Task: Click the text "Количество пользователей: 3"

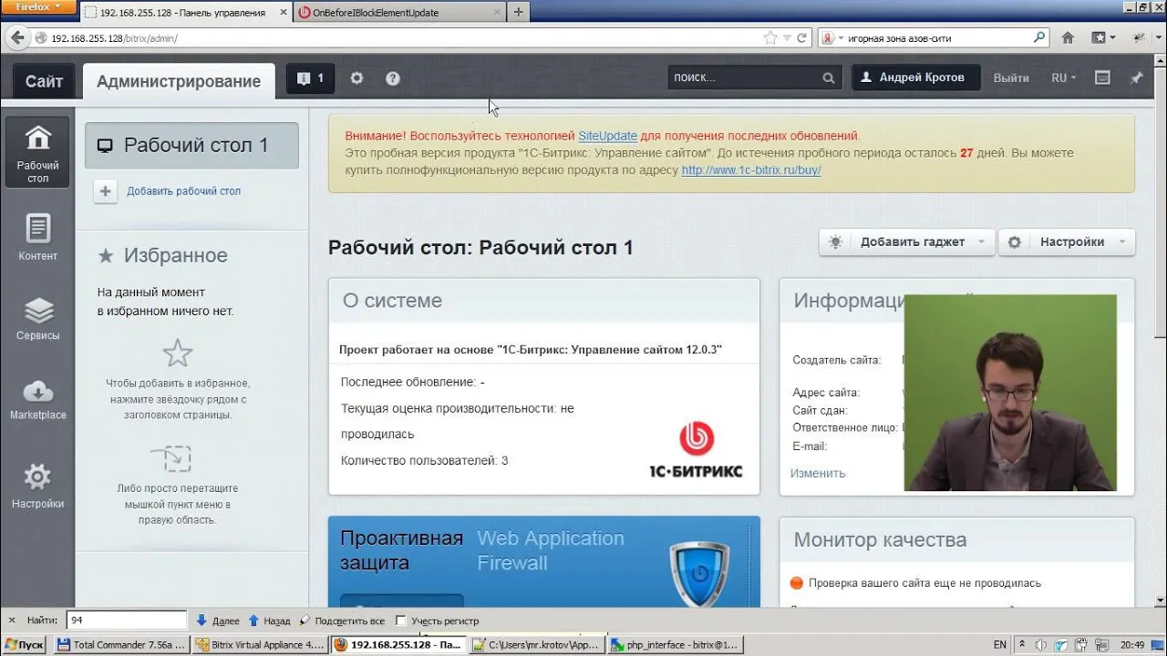Action: (425, 461)
